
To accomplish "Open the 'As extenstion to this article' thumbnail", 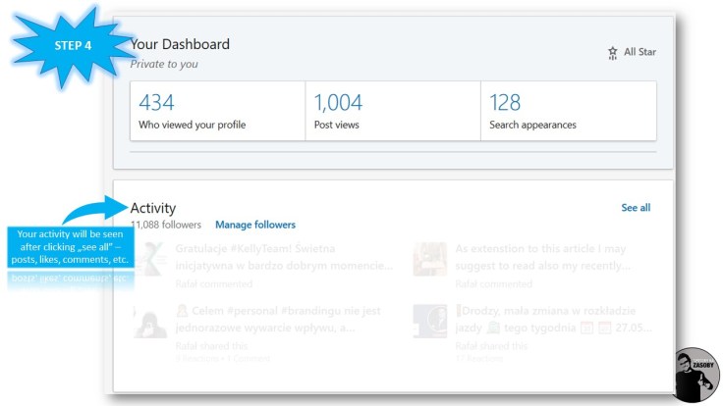I will [x=430, y=259].
